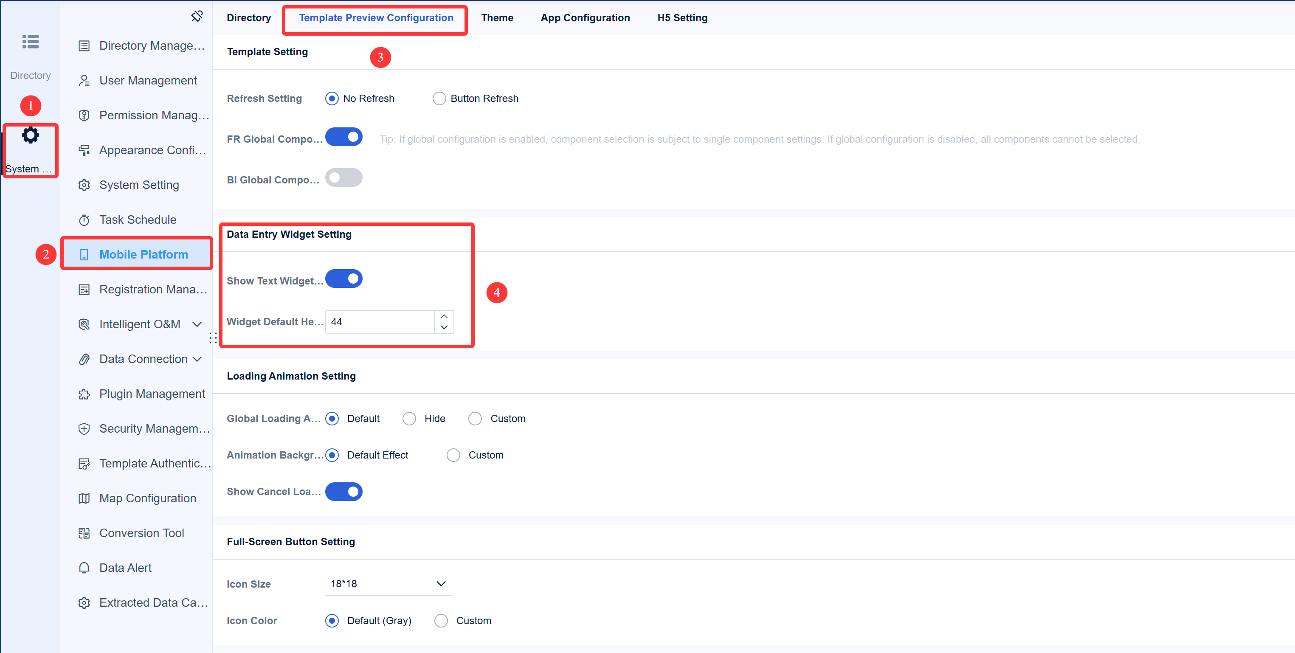Click the Permission Management icon

pos(84,115)
